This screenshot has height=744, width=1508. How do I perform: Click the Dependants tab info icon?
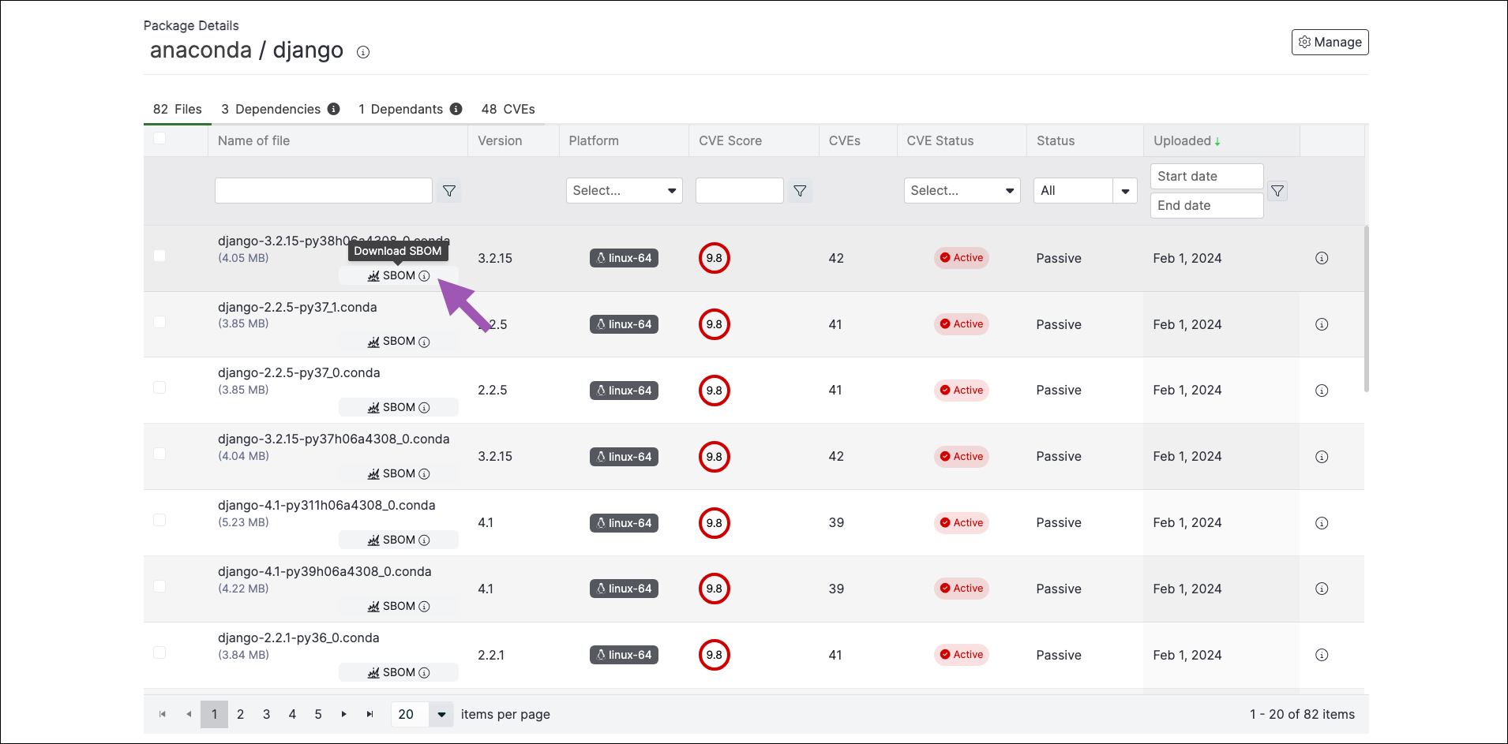coord(456,109)
